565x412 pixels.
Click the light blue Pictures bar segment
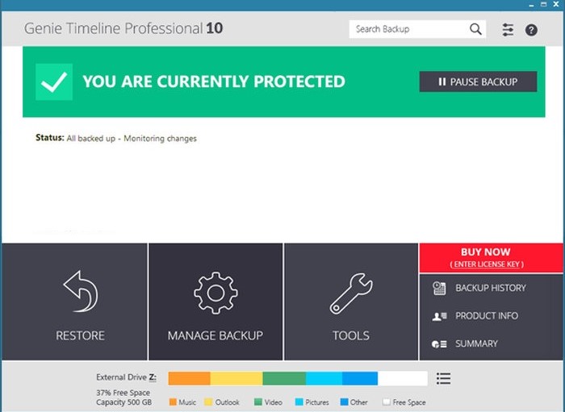pos(324,378)
